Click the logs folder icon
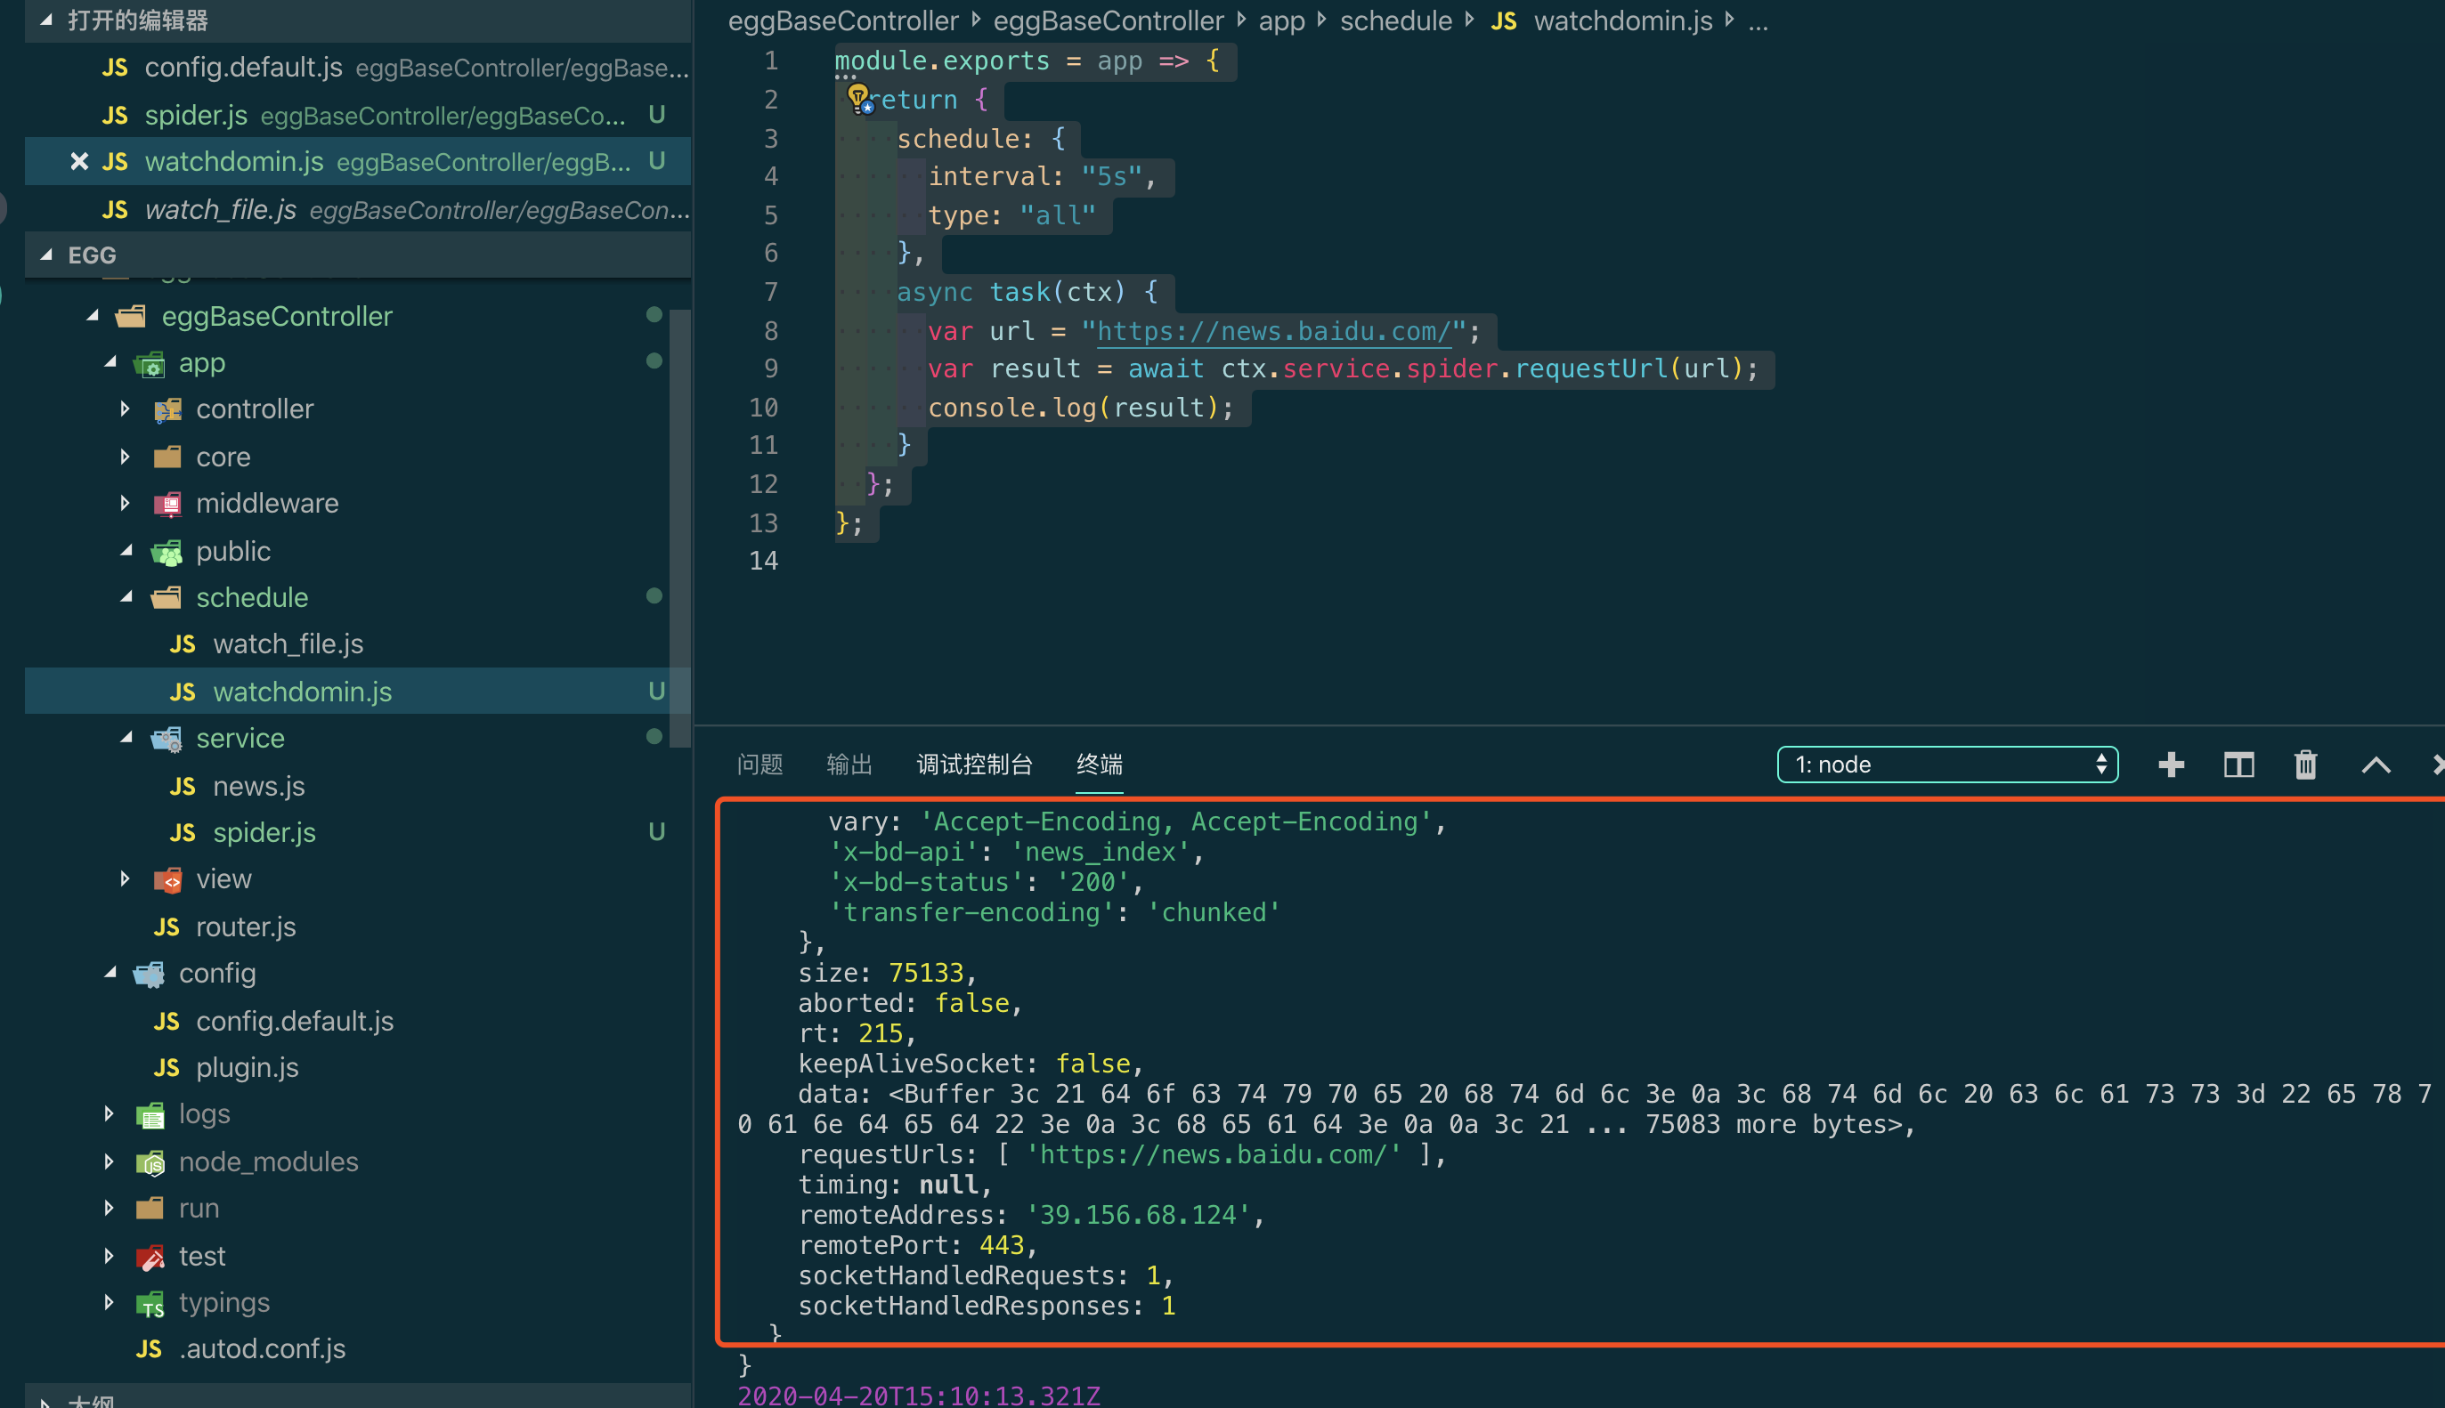 150,1115
